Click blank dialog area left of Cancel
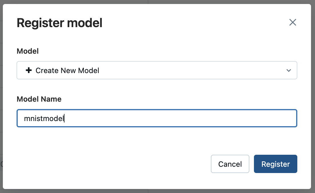315x193 pixels. [114, 164]
